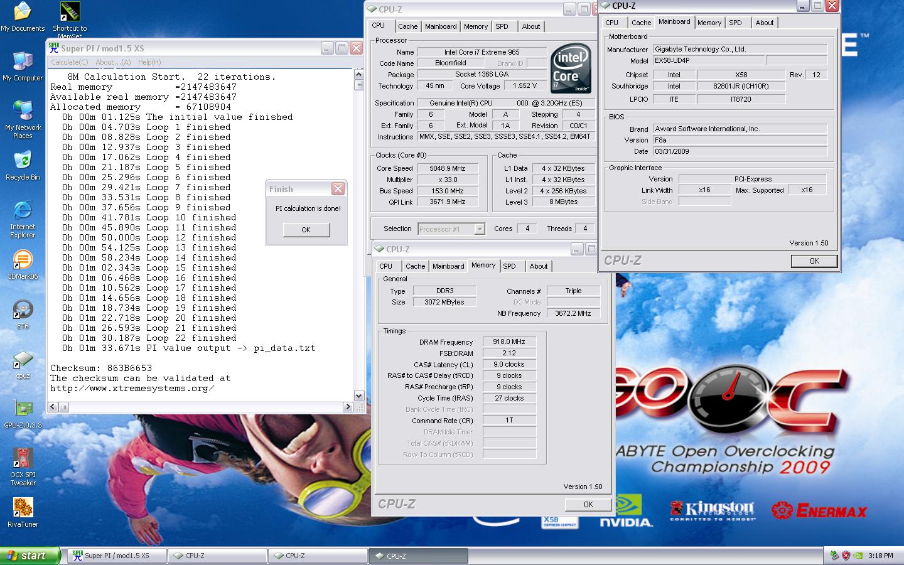This screenshot has height=565, width=904.
Task: Click the BIOS date 03/31/2009 field
Action: [x=740, y=151]
